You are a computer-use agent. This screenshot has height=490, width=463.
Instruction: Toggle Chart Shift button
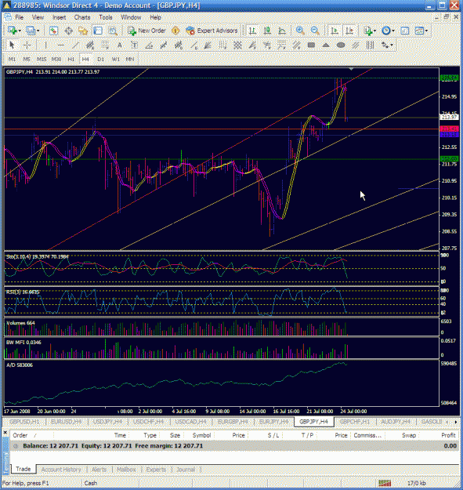coord(349,31)
